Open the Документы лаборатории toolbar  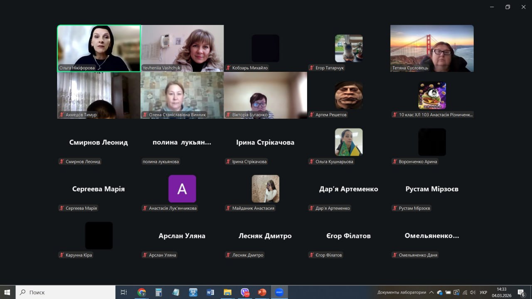point(401,292)
